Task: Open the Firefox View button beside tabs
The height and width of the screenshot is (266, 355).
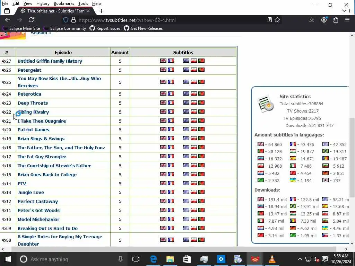Action: (x=7, y=11)
